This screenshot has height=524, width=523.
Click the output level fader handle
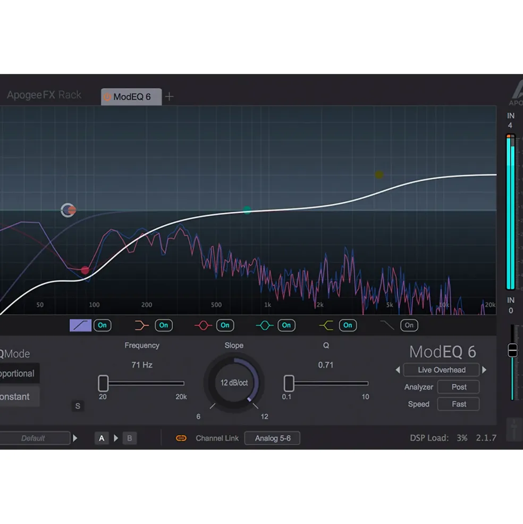(512, 350)
